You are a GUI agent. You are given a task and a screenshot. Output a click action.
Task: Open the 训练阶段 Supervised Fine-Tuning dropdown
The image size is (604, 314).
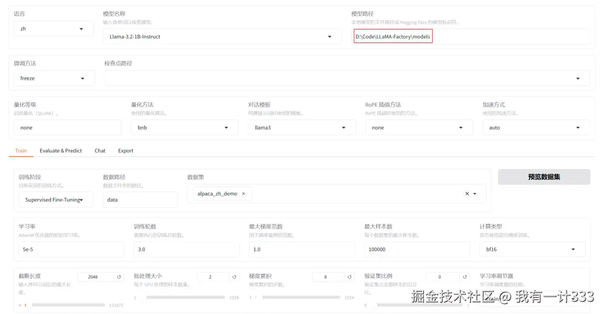pyautogui.click(x=55, y=199)
